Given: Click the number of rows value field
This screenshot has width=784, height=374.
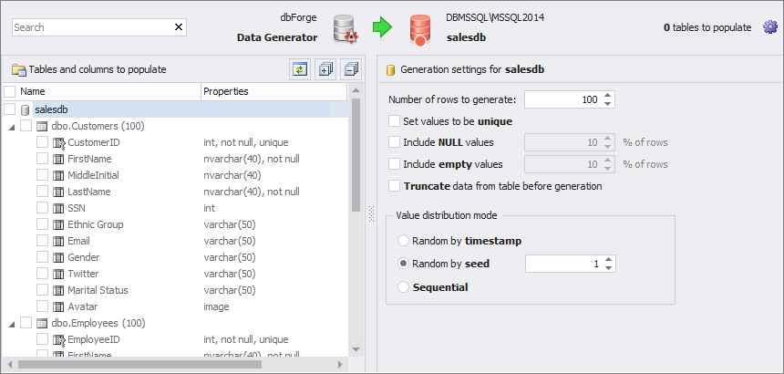Looking at the screenshot, I should point(563,99).
